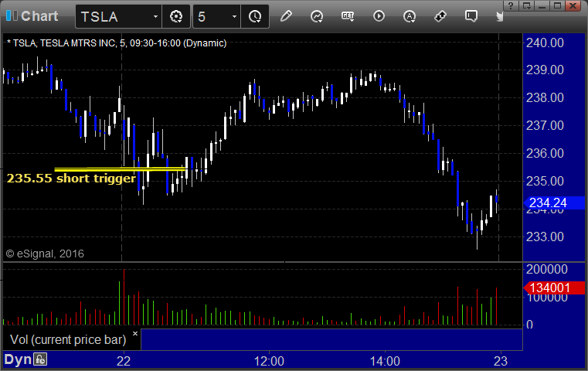Open the chat comment bubble icon
This screenshot has height=371, width=588.
(471, 16)
